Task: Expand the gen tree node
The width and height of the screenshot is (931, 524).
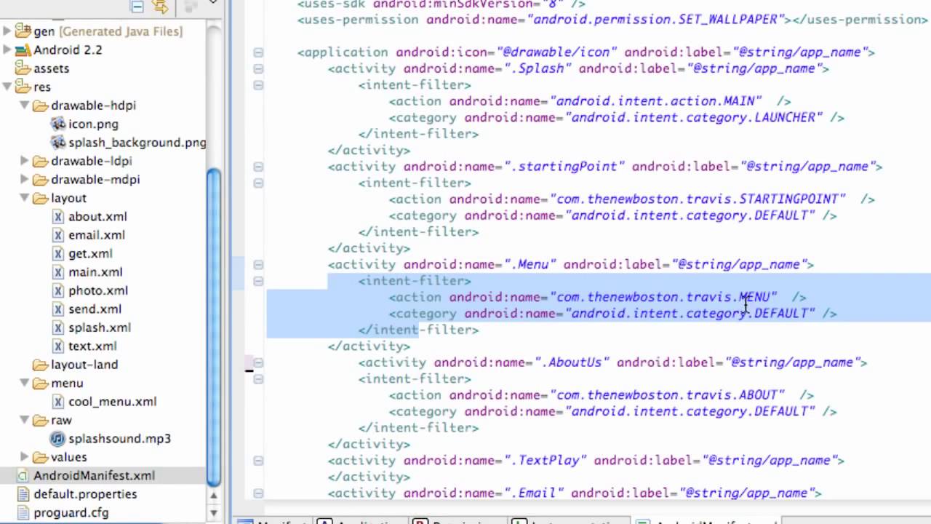Action: [7, 31]
